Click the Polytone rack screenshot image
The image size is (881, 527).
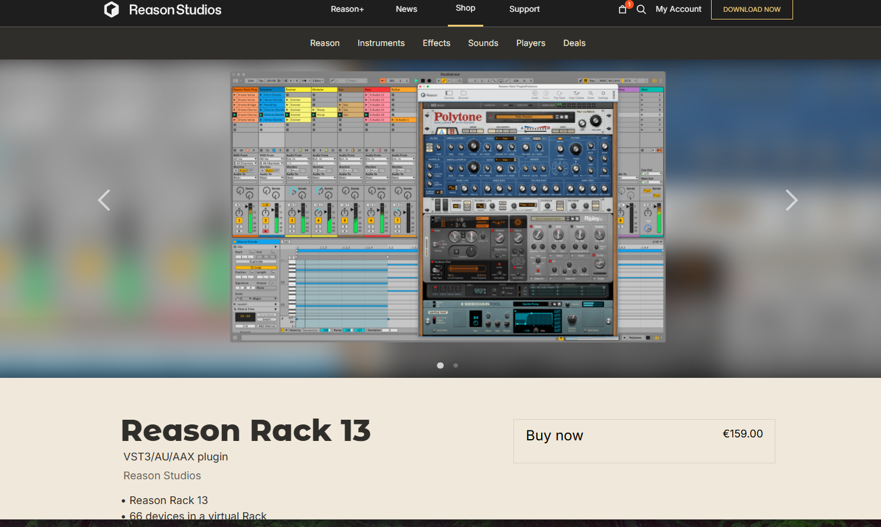click(x=448, y=207)
